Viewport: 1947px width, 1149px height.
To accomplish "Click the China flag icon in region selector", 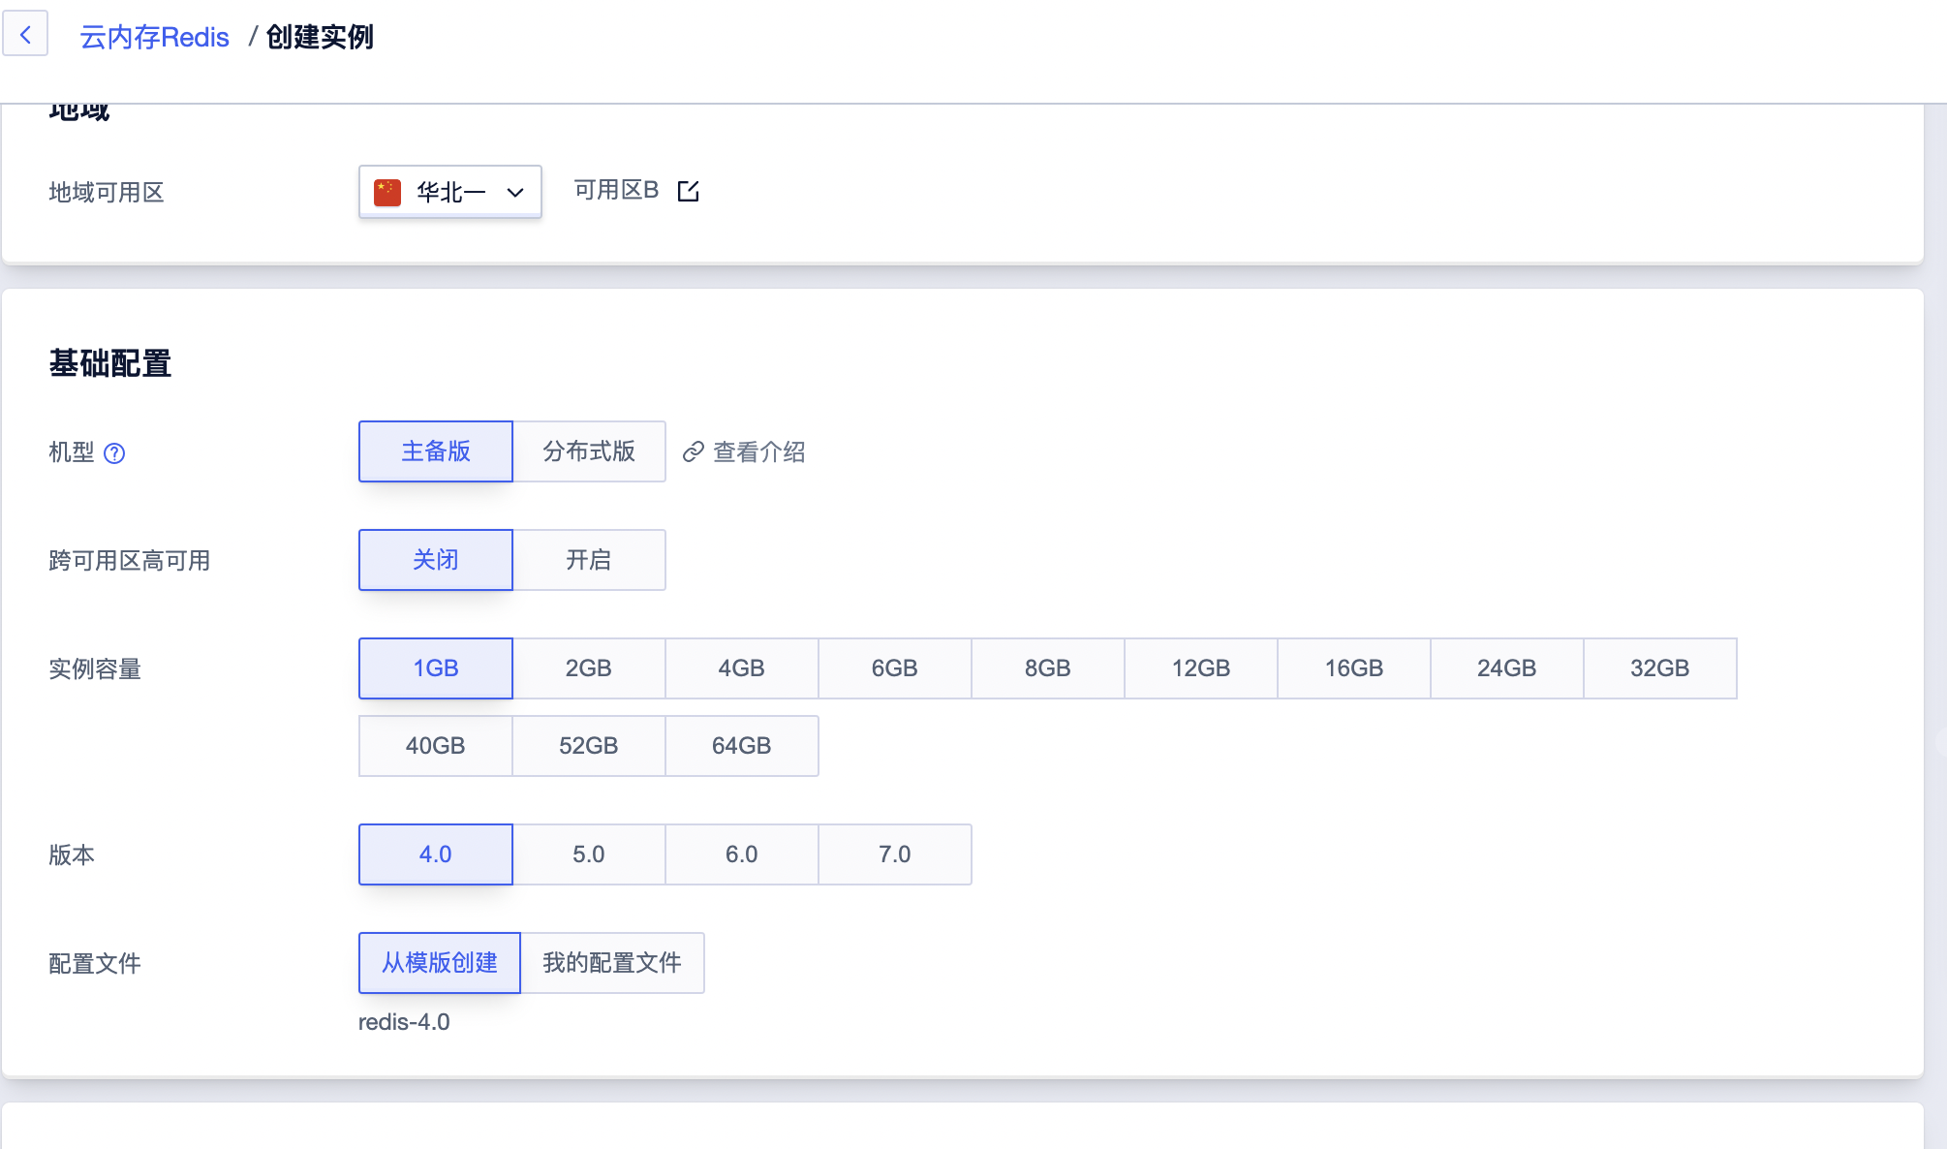I will (387, 192).
